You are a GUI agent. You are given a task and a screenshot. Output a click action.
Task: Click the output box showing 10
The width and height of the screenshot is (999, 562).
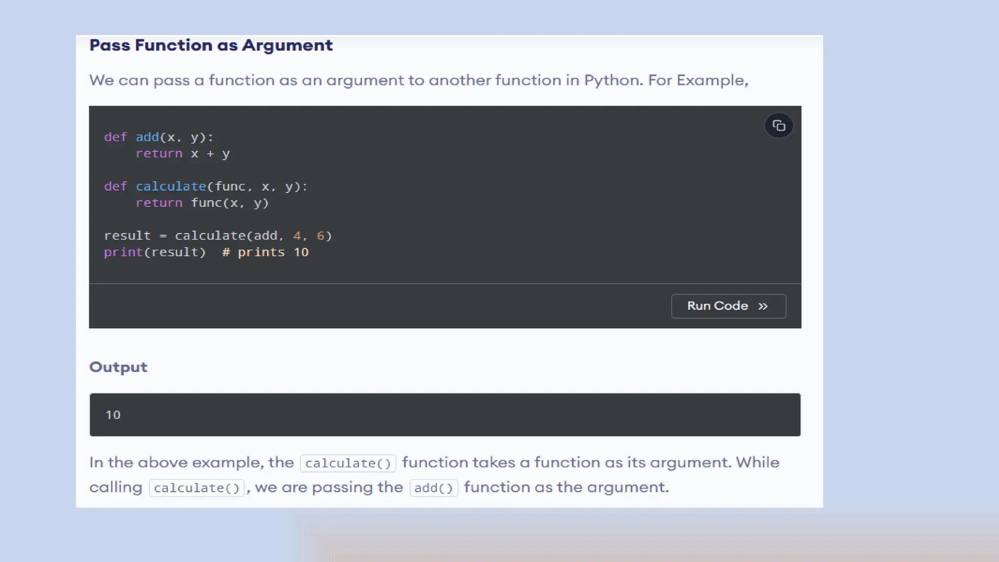(444, 415)
